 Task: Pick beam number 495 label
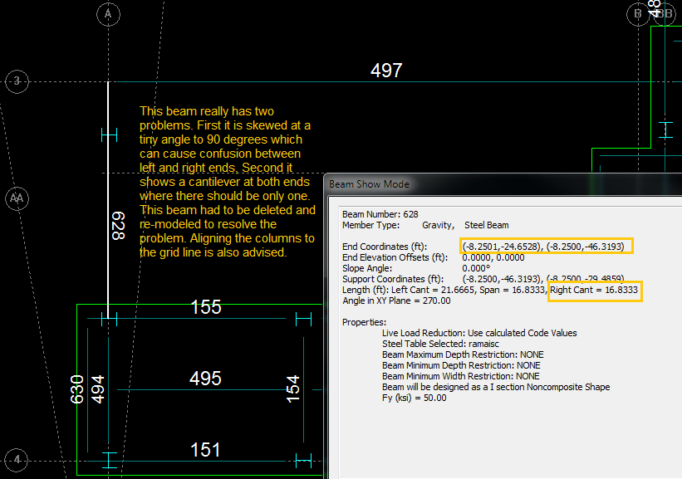(205, 379)
